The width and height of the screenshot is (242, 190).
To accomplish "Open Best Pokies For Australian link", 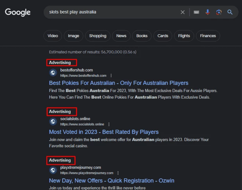I will pos(118,83).
